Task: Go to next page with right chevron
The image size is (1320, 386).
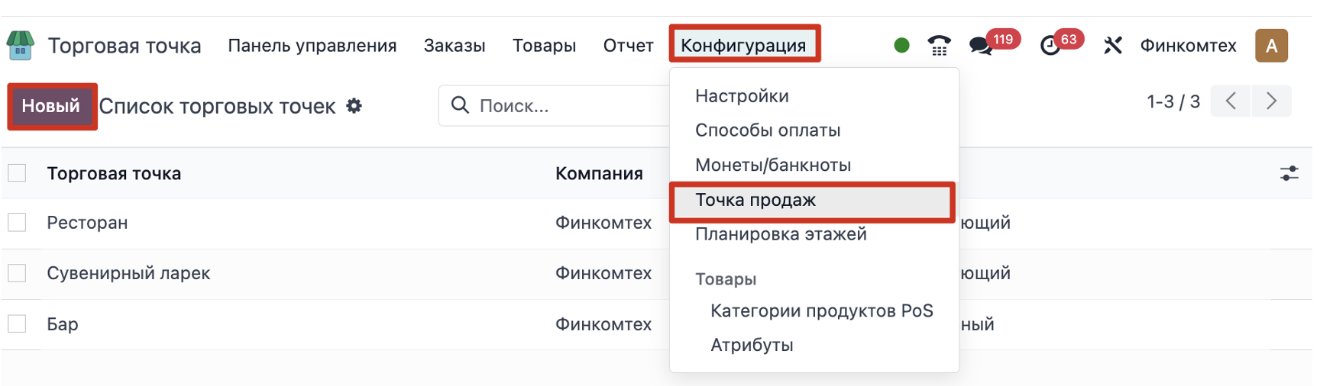Action: coord(1271,101)
